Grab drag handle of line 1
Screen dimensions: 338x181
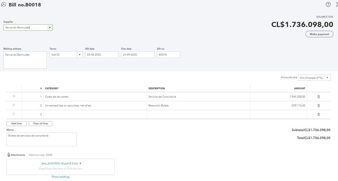pos(14,97)
